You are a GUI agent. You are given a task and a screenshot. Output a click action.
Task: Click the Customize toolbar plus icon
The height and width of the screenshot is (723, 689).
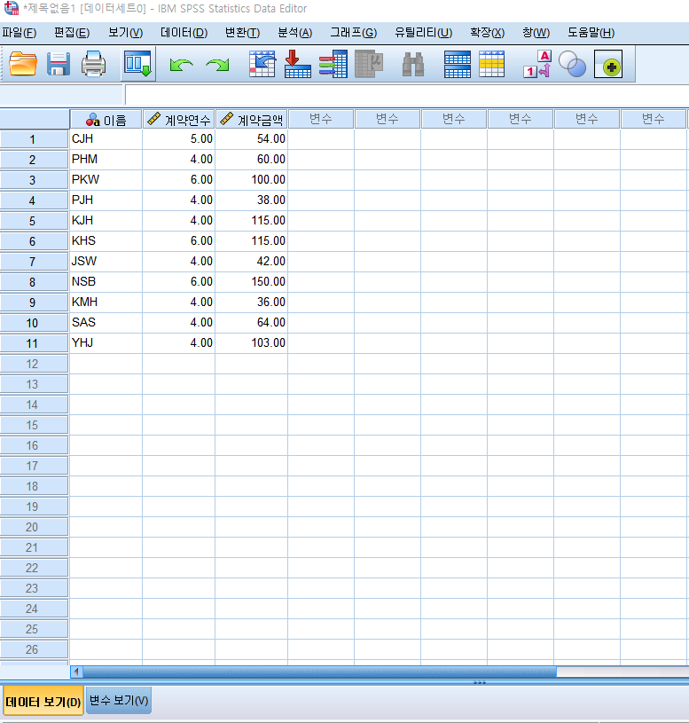click(608, 64)
